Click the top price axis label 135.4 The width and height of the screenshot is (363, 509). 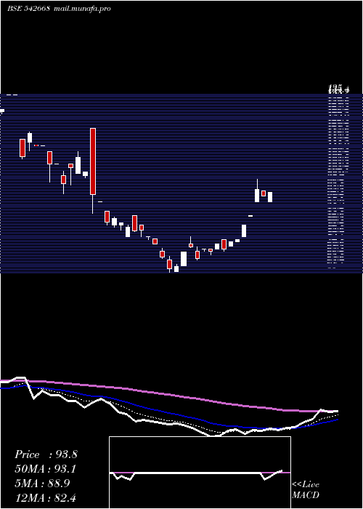click(x=339, y=88)
